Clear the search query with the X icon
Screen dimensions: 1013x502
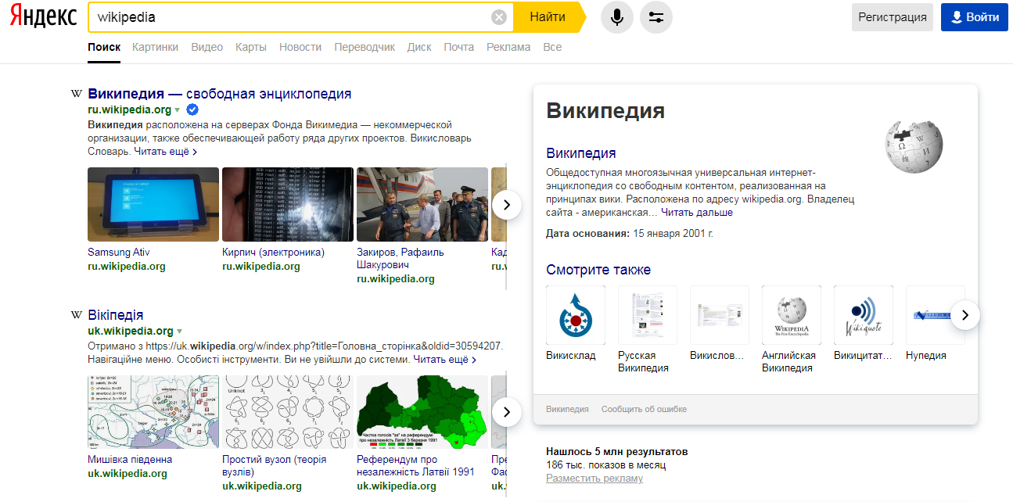(x=499, y=17)
